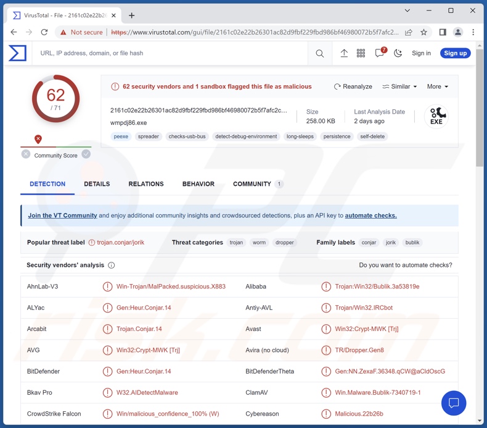Reload the page with browser refresh icon
Image resolution: width=487 pixels, height=428 pixels.
pyautogui.click(x=44, y=32)
